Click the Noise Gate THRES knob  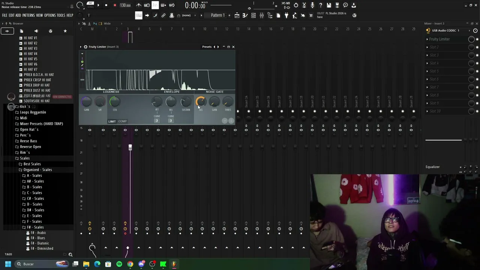(228, 102)
